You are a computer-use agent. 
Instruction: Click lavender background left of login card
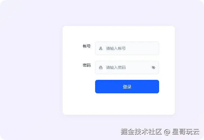pyautogui.click(x=31, y=70)
